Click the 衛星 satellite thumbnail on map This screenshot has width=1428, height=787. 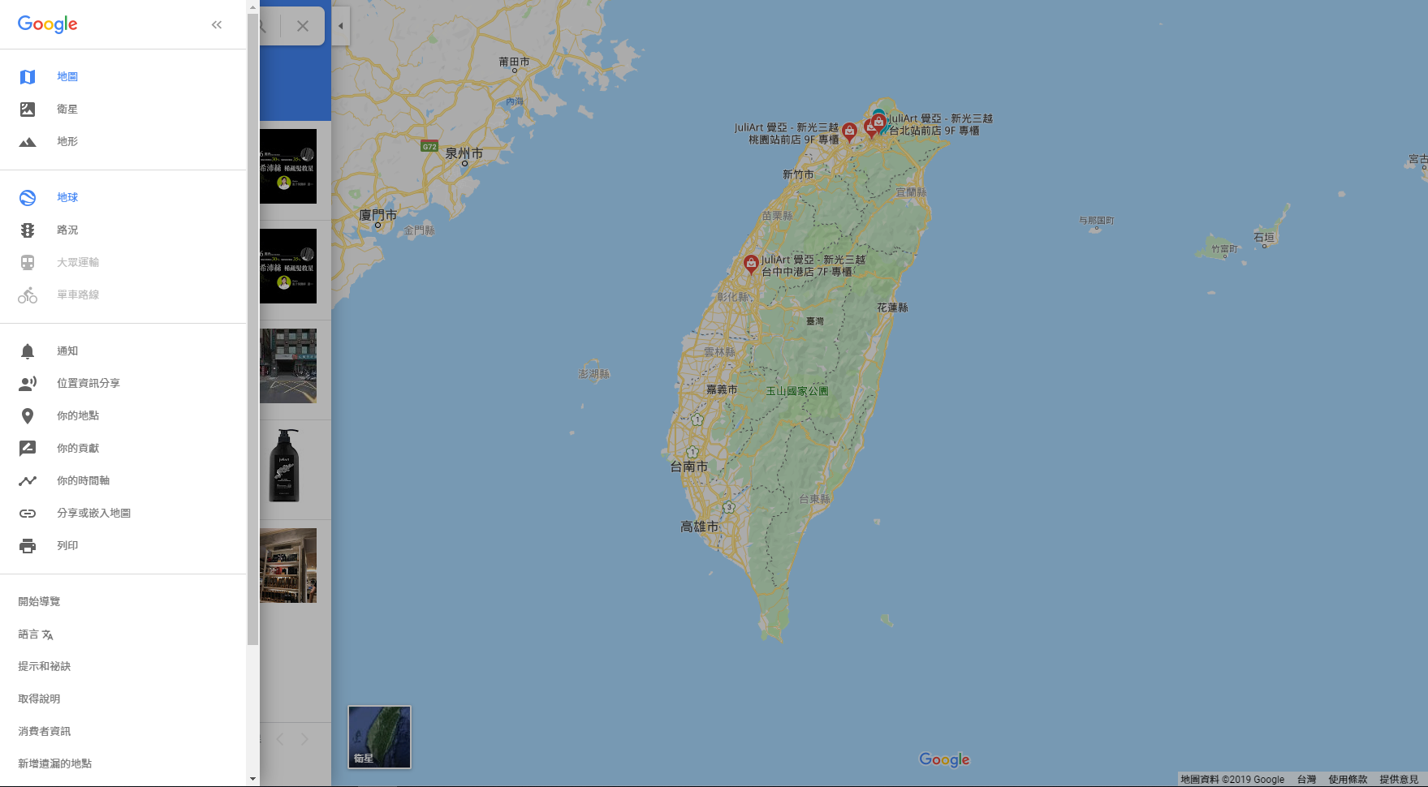tap(379, 737)
